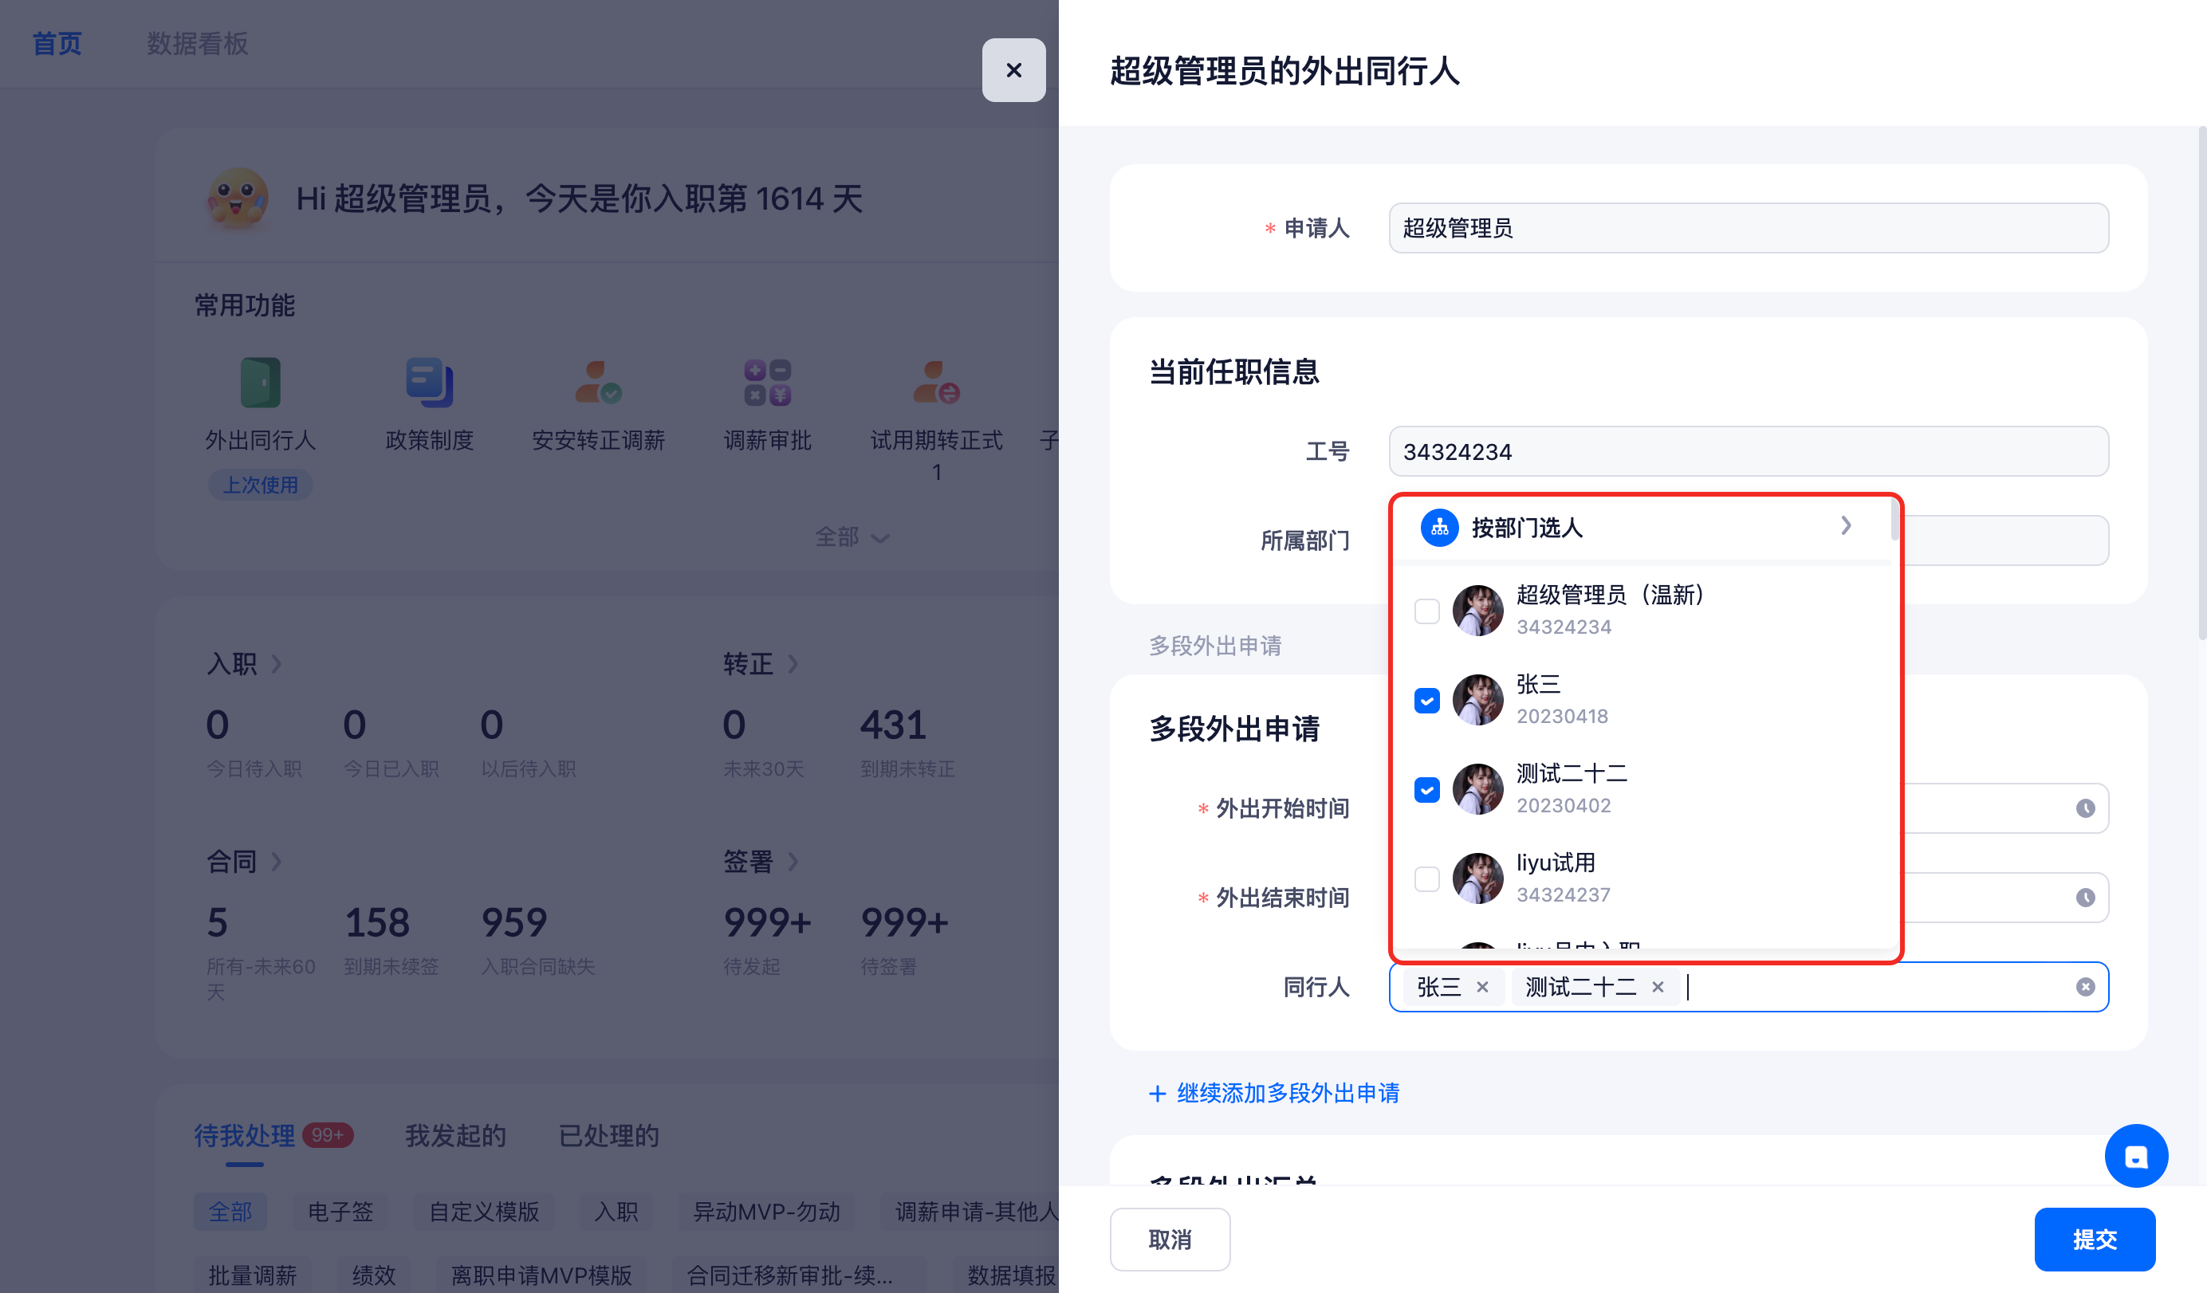Switch to the 数据看板 tab
Screen dimensions: 2207x1293
(x=197, y=43)
